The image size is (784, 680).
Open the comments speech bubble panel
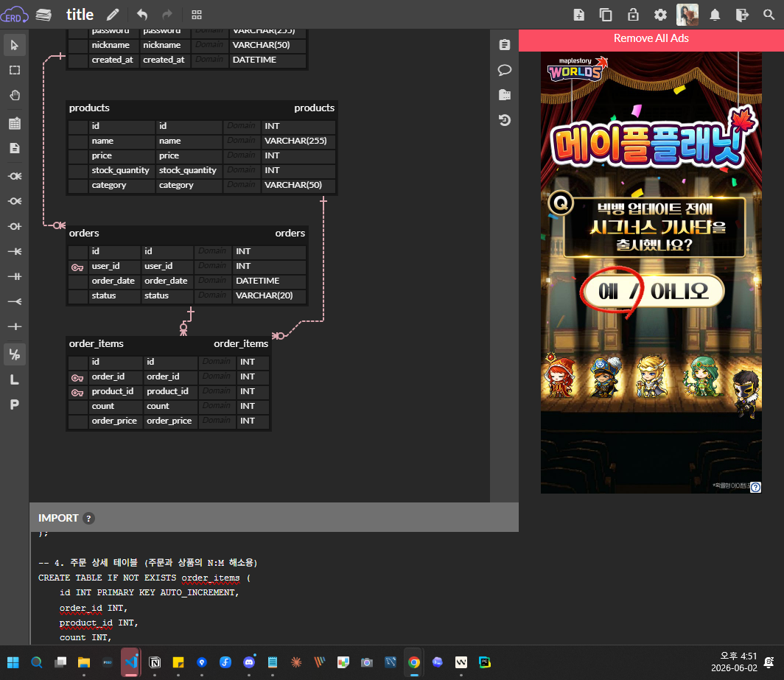point(505,70)
